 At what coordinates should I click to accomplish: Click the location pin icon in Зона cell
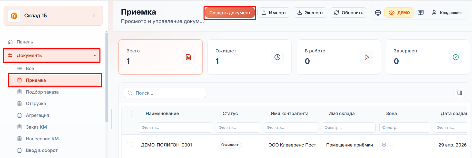384,145
